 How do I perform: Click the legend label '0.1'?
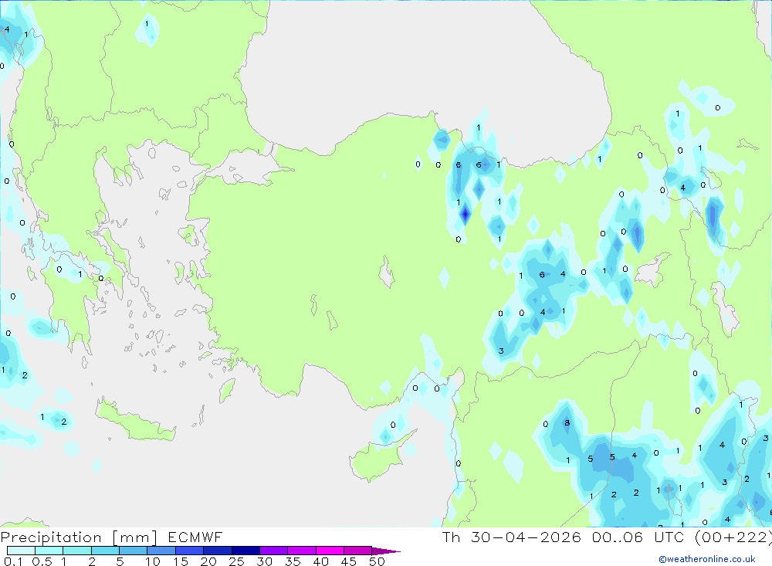[x=13, y=561]
